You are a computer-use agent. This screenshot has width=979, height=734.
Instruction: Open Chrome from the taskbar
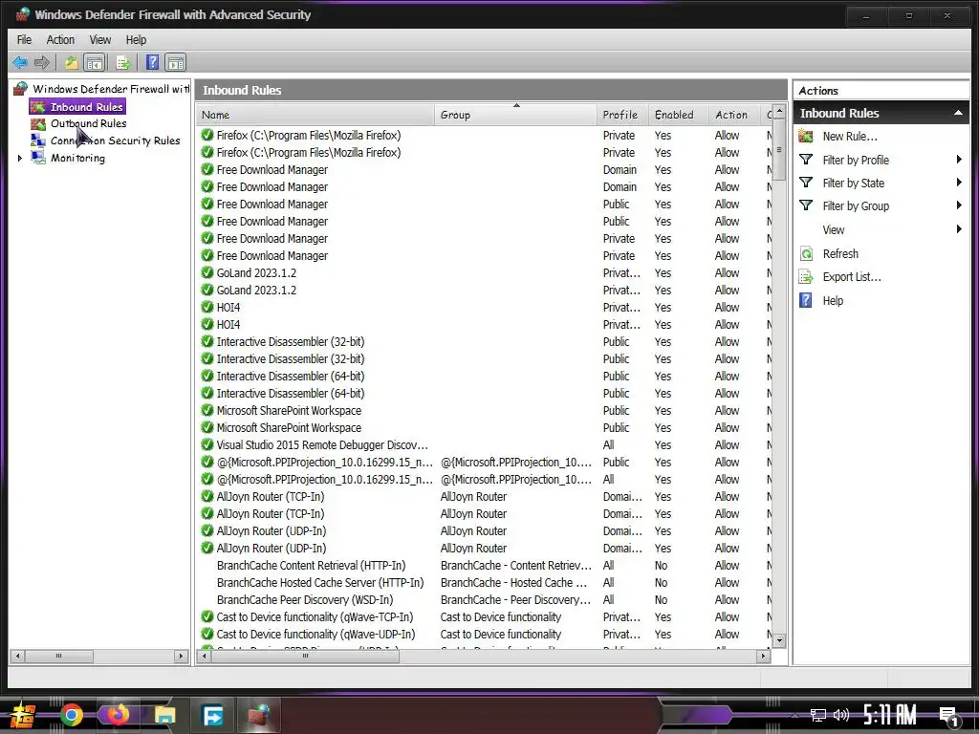click(x=72, y=715)
